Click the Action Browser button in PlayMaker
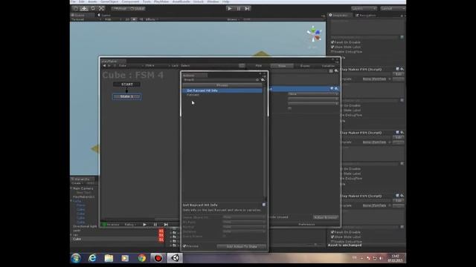The height and width of the screenshot is (267, 476). point(326,217)
